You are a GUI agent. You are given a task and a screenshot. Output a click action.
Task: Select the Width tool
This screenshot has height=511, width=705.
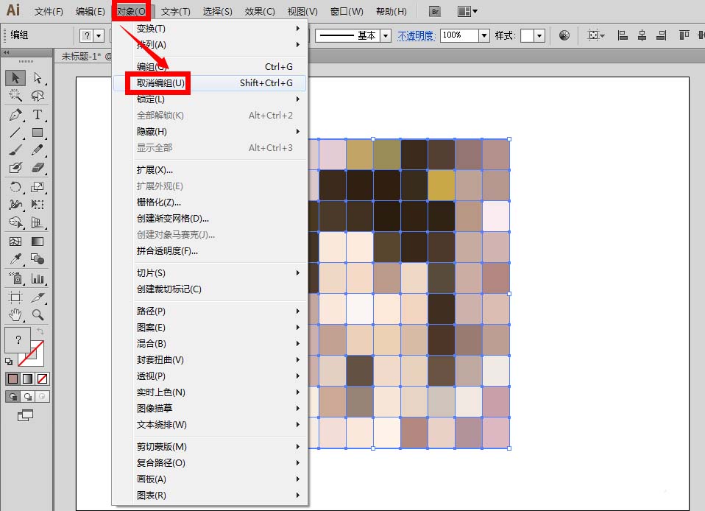point(15,205)
